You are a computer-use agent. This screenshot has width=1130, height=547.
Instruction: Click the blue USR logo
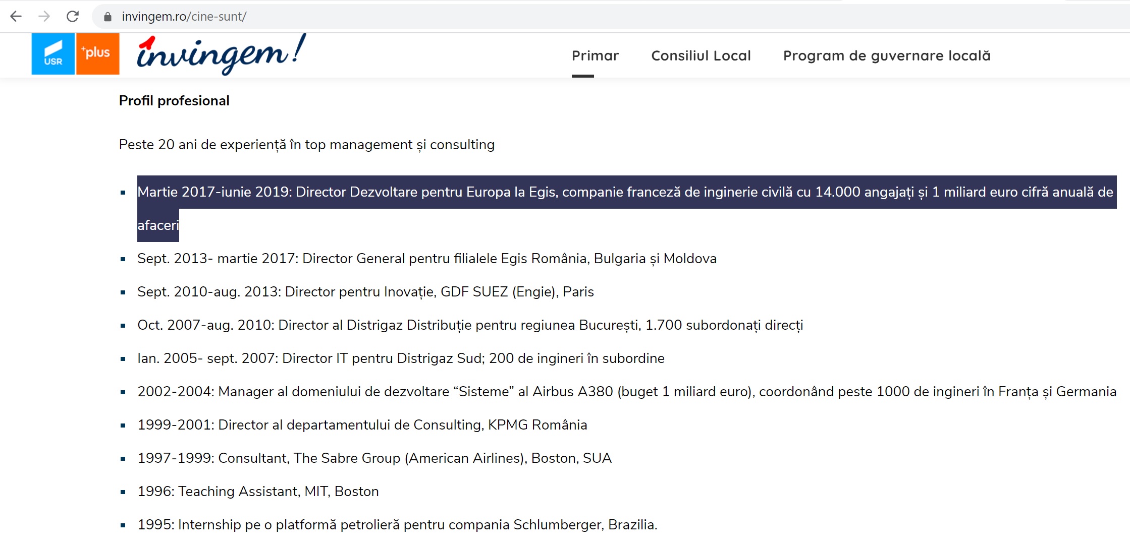tap(53, 54)
